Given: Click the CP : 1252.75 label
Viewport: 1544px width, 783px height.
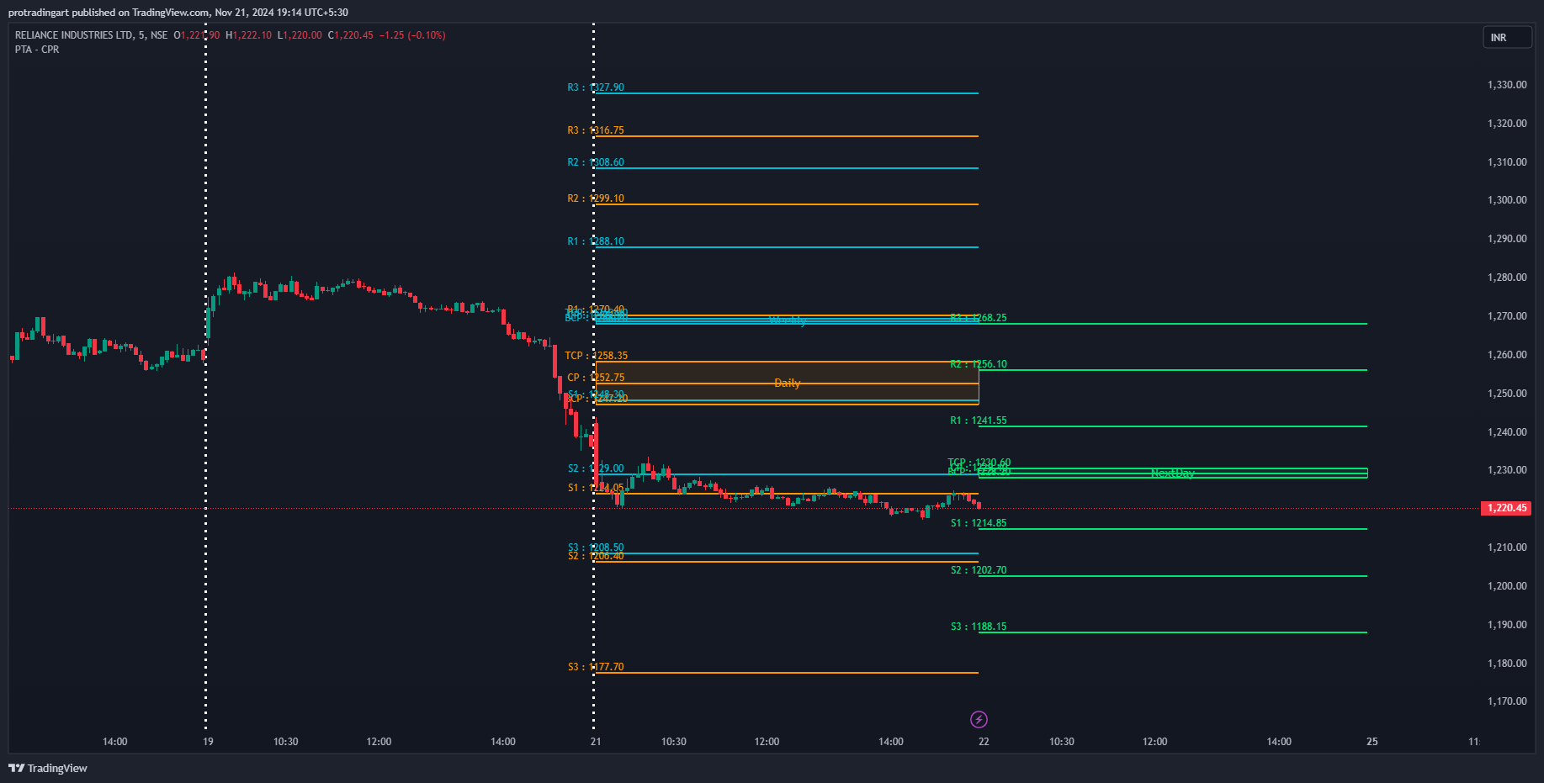Looking at the screenshot, I should click(x=596, y=378).
